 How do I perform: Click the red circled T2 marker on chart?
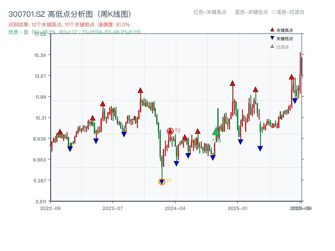(171, 131)
